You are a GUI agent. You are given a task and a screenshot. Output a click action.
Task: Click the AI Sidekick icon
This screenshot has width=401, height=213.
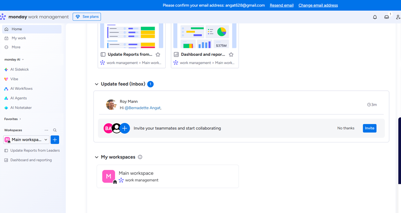click(6, 69)
